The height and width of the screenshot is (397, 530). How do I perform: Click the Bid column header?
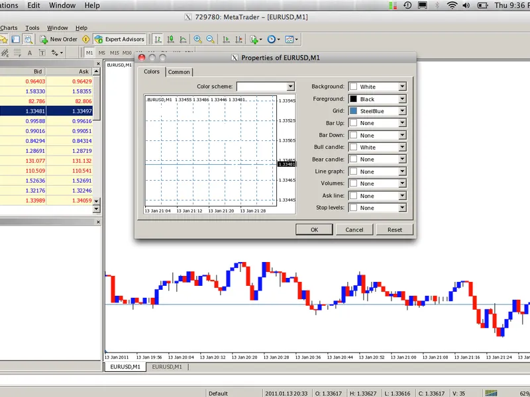point(23,71)
